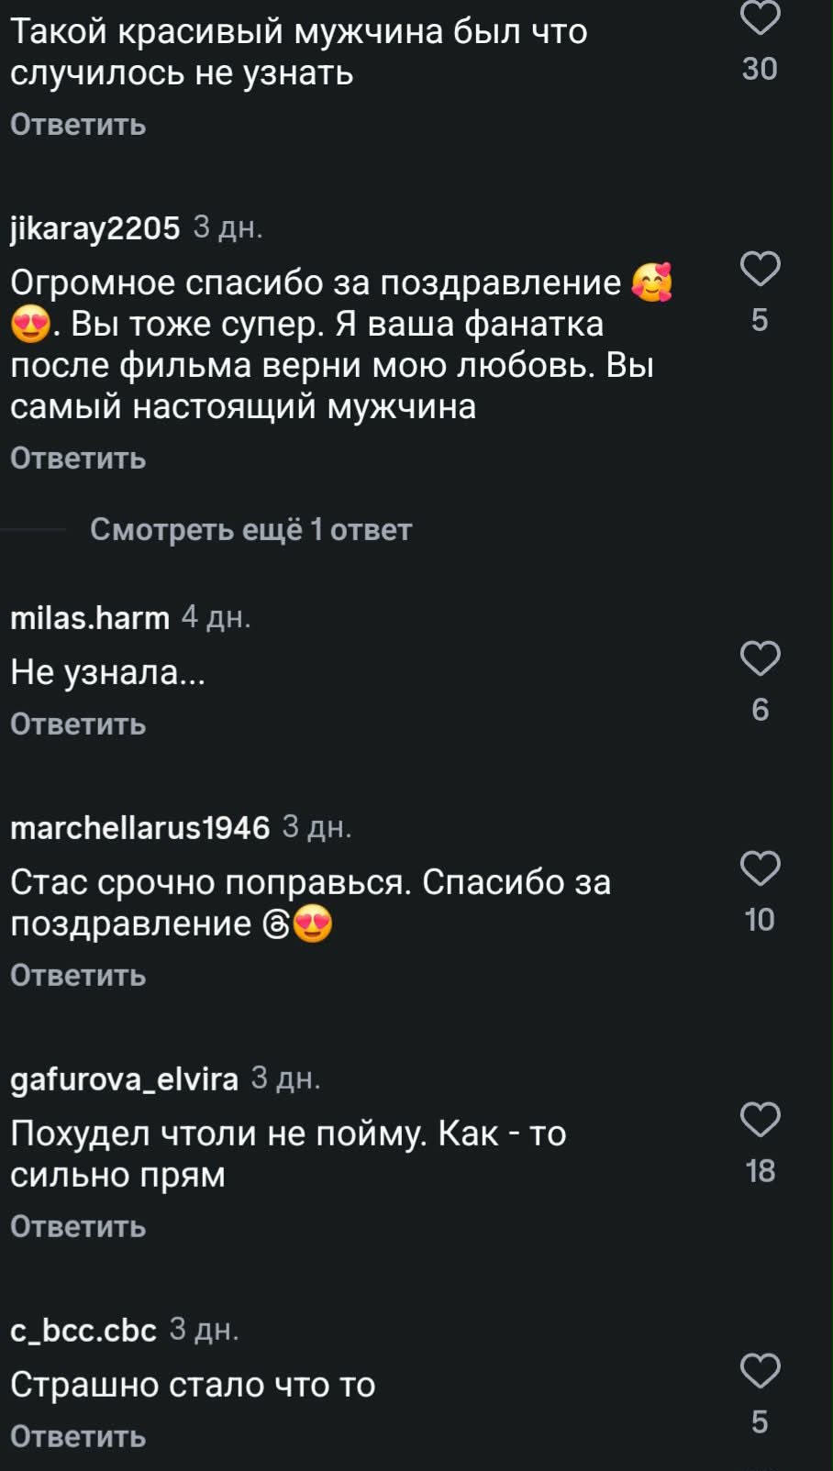The width and height of the screenshot is (833, 1471).
Task: Go to c_bcc.cbc's profile
Action: pos(83,1330)
